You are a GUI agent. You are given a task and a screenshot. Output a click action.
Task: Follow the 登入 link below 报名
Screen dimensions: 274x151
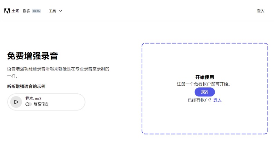217,100
